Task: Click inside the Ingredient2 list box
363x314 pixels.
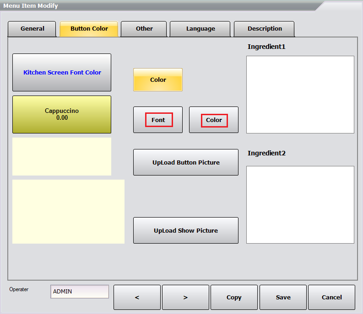Action: point(300,205)
